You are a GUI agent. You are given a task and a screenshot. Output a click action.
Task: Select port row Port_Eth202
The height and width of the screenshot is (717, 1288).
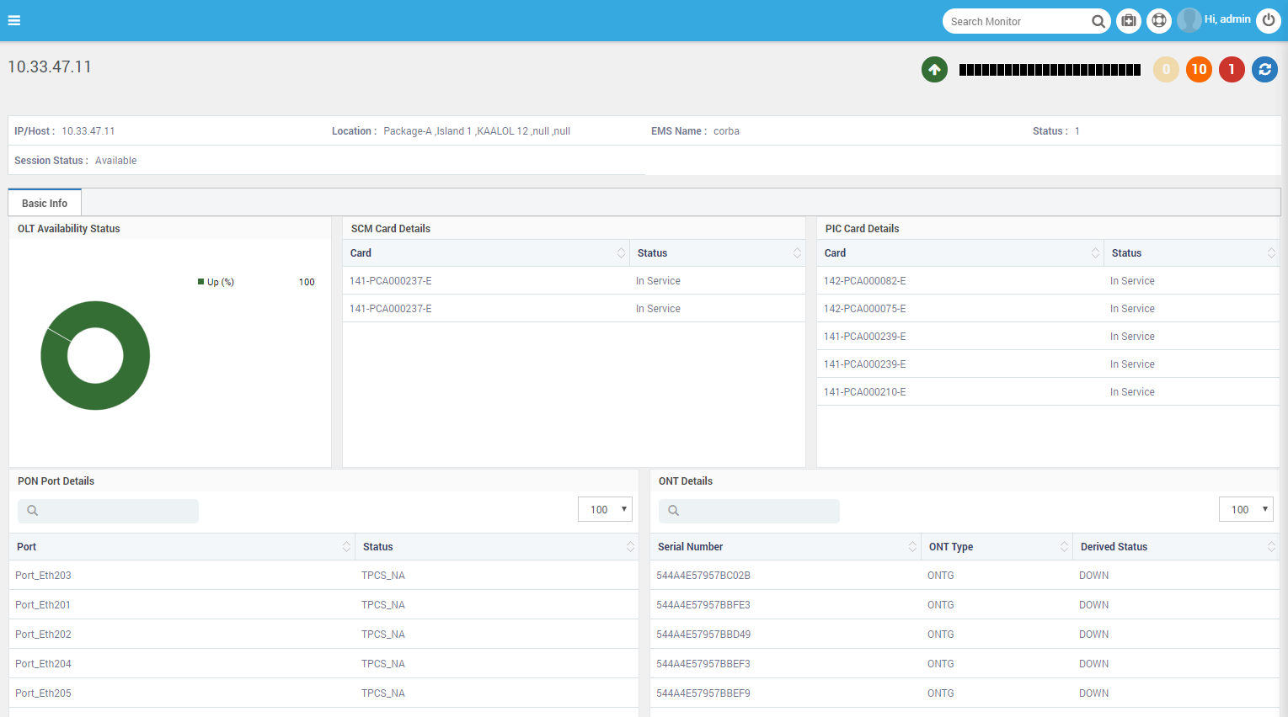pos(323,635)
